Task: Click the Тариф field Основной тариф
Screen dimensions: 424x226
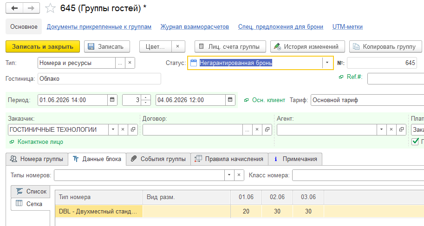Action: click(x=367, y=100)
